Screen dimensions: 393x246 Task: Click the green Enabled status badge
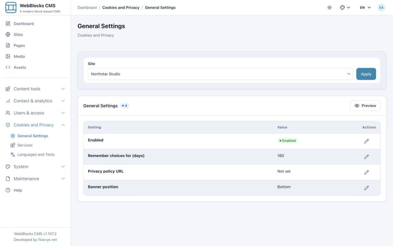[x=288, y=141]
